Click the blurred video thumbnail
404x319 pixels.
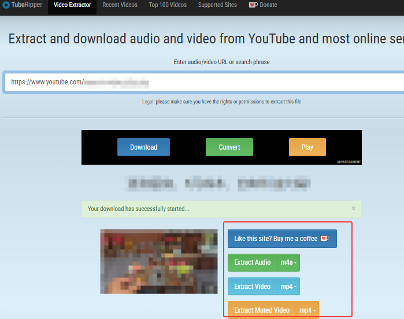(151, 261)
